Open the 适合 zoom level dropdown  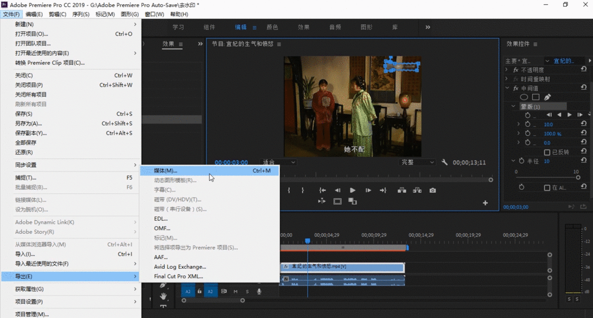(x=278, y=163)
